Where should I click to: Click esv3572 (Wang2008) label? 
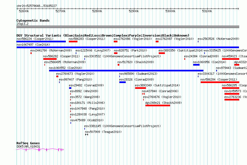tap(85, 97)
